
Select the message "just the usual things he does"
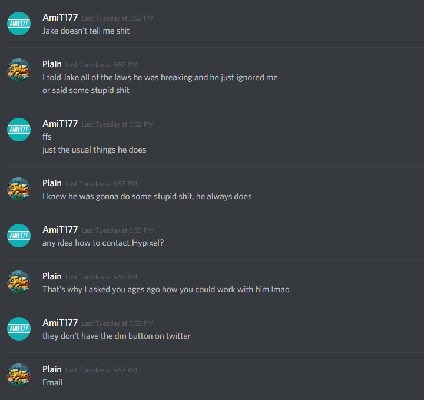(94, 150)
